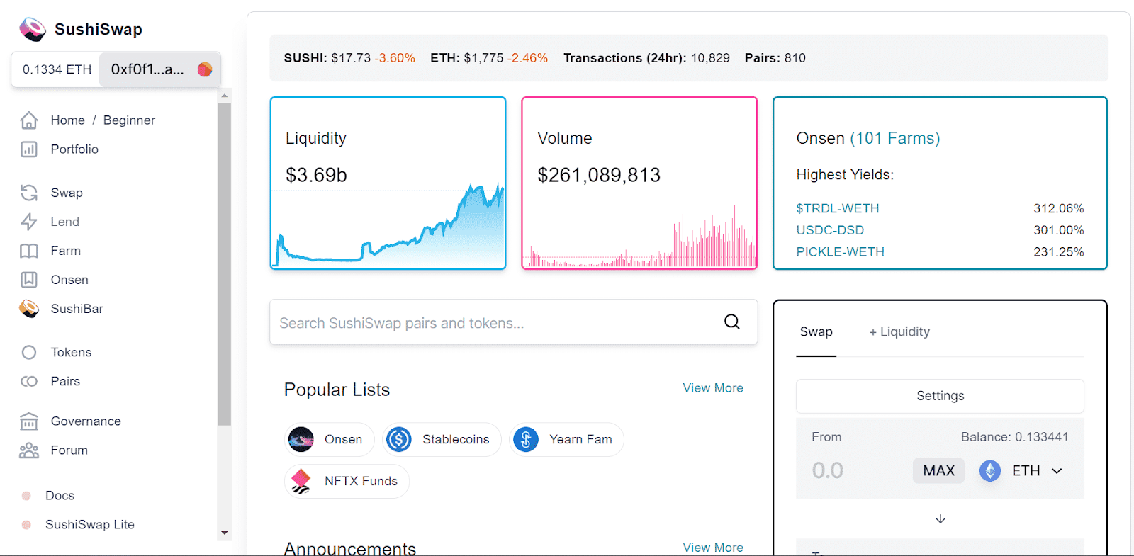The height and width of the screenshot is (556, 1134).
Task: Switch to the + Liquidity tab
Action: (x=899, y=331)
